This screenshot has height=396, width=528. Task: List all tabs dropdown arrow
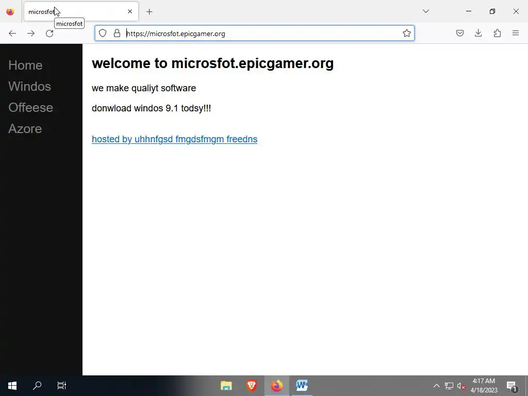pyautogui.click(x=425, y=11)
